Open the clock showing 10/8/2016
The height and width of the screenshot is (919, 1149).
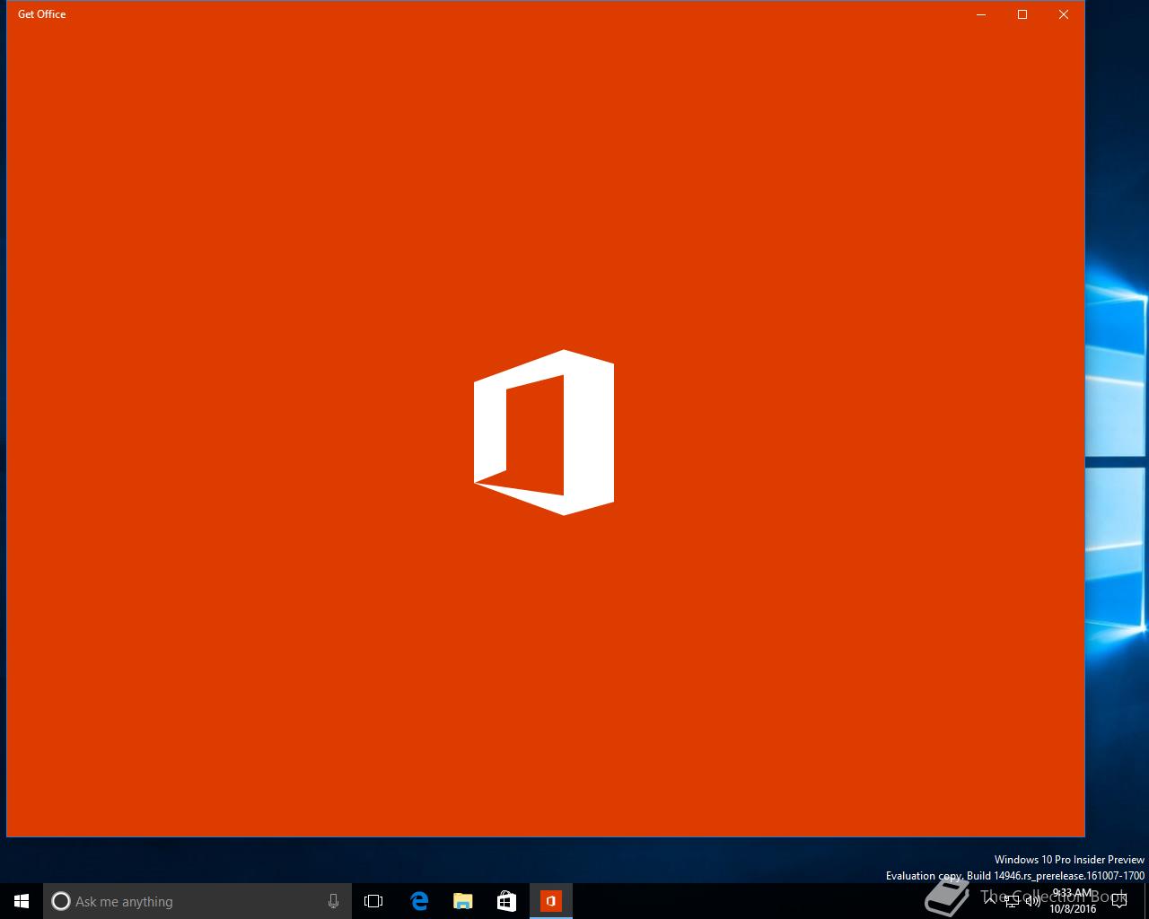(x=1073, y=901)
